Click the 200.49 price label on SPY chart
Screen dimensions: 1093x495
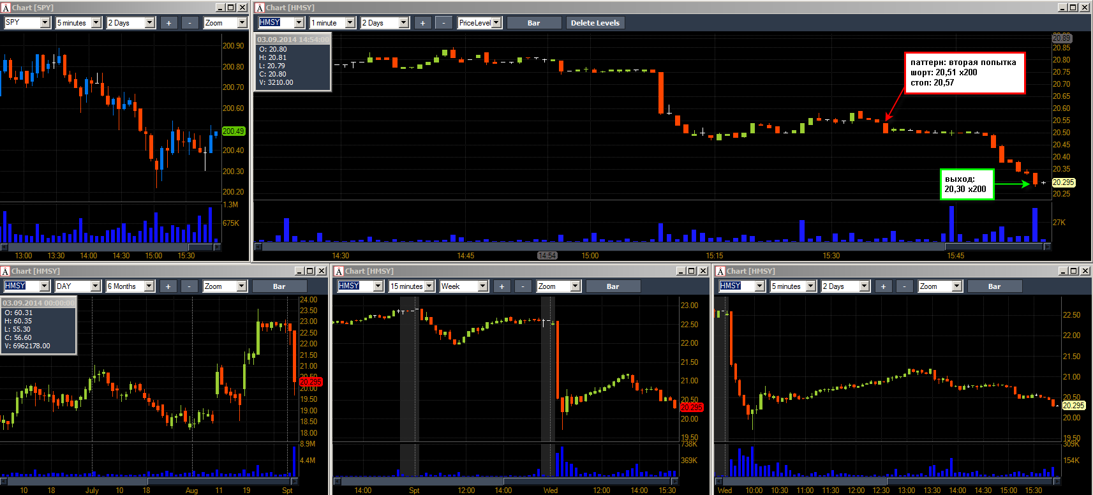click(234, 131)
